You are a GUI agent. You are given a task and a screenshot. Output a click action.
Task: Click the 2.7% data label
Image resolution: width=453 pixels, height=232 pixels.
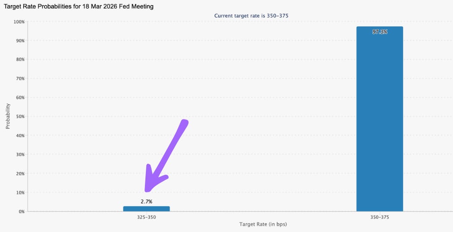coord(146,201)
